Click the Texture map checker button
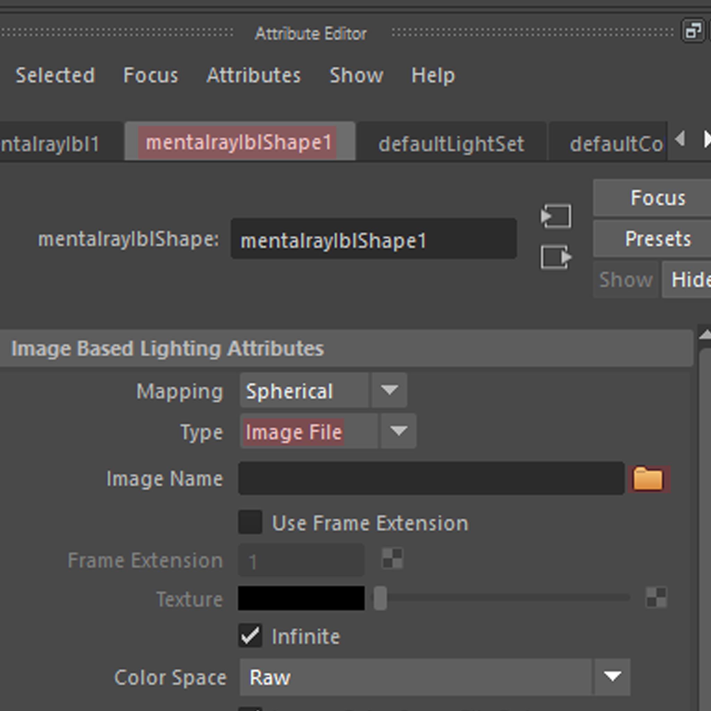This screenshot has height=711, width=711. 656,597
